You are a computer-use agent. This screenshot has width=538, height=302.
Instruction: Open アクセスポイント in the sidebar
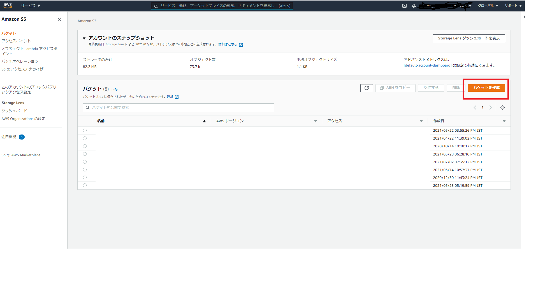pyautogui.click(x=16, y=41)
